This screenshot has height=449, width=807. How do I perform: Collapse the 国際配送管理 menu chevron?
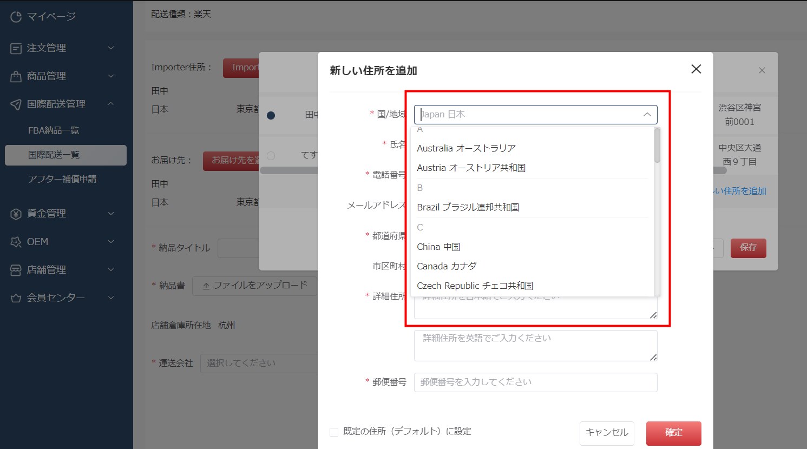tap(111, 104)
